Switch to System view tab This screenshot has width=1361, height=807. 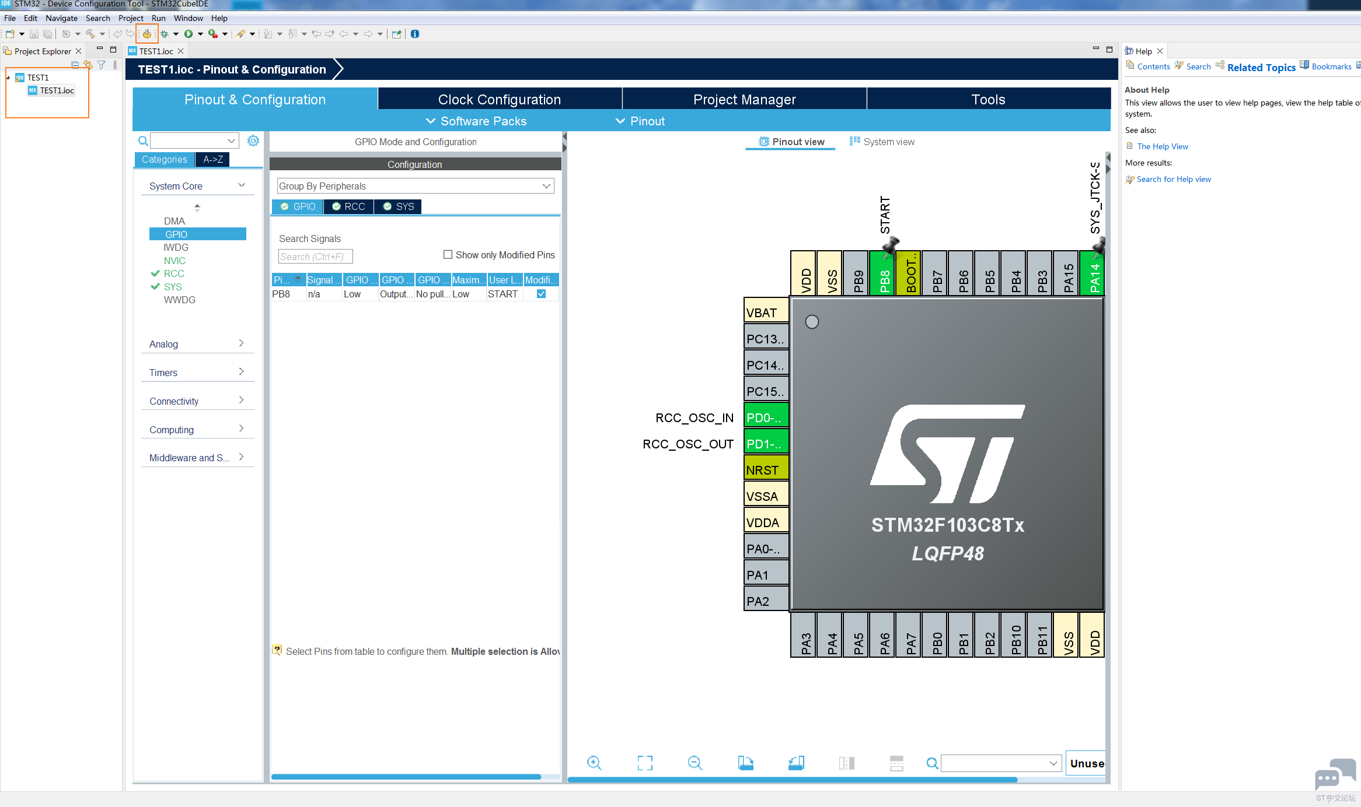(x=882, y=142)
